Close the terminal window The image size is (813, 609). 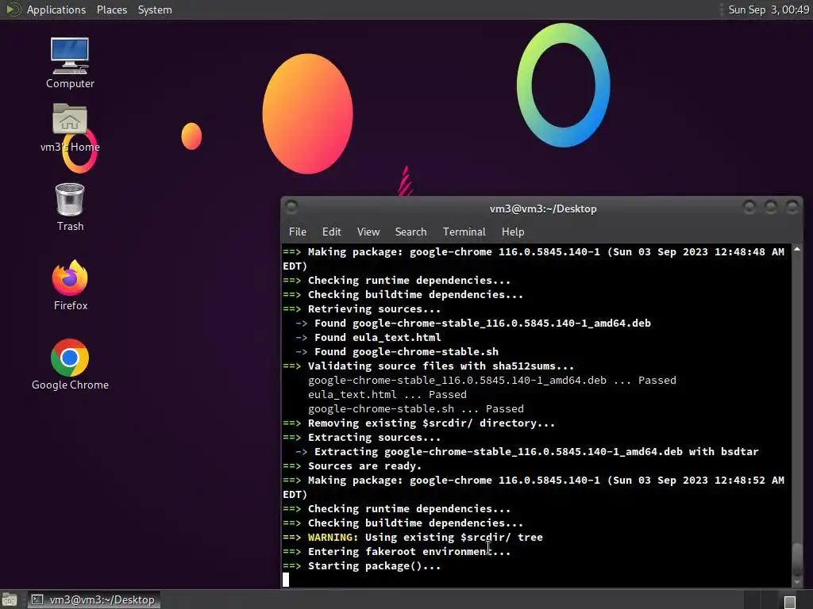point(792,208)
